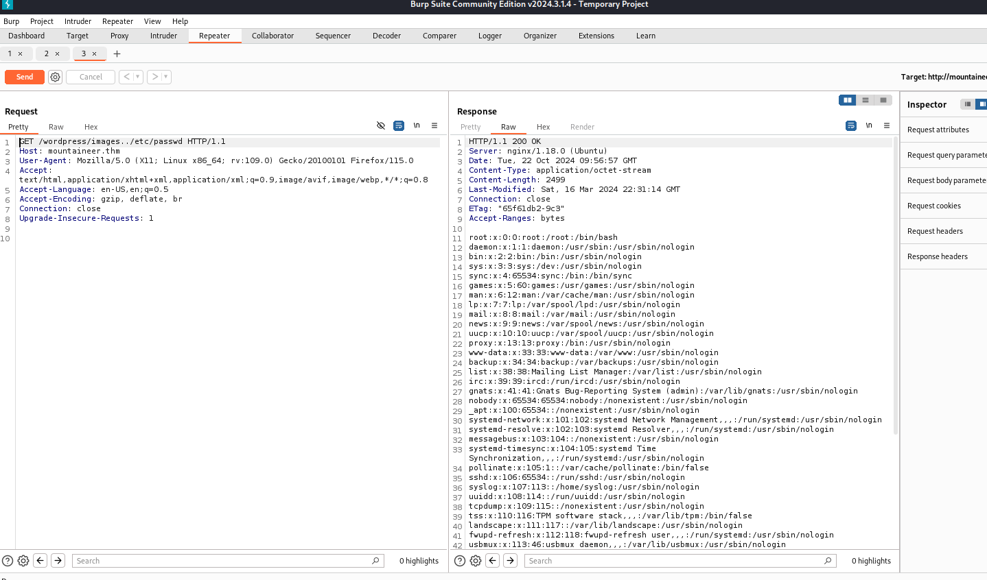Image resolution: width=987 pixels, height=580 pixels.
Task: Switch to the Proxy tab
Action: coord(119,36)
